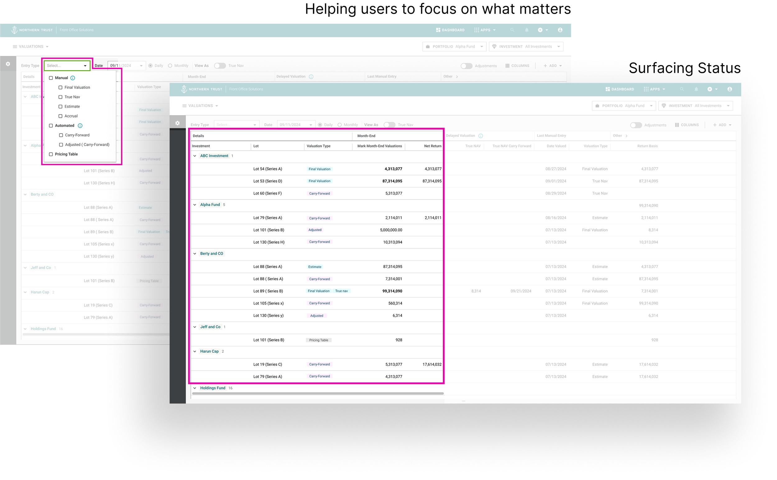Open the Valuations menu in front window
This screenshot has height=480, width=777.
click(x=200, y=106)
